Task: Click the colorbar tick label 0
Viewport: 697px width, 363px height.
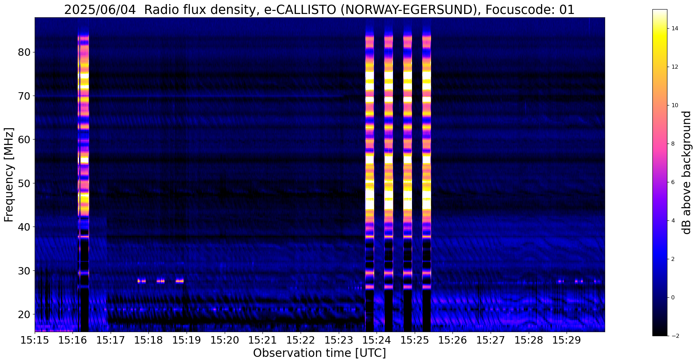Action: 672,298
